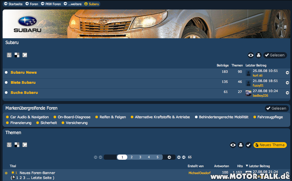Select page 1 in the pagination
This screenshot has height=181, width=292.
click(122, 157)
